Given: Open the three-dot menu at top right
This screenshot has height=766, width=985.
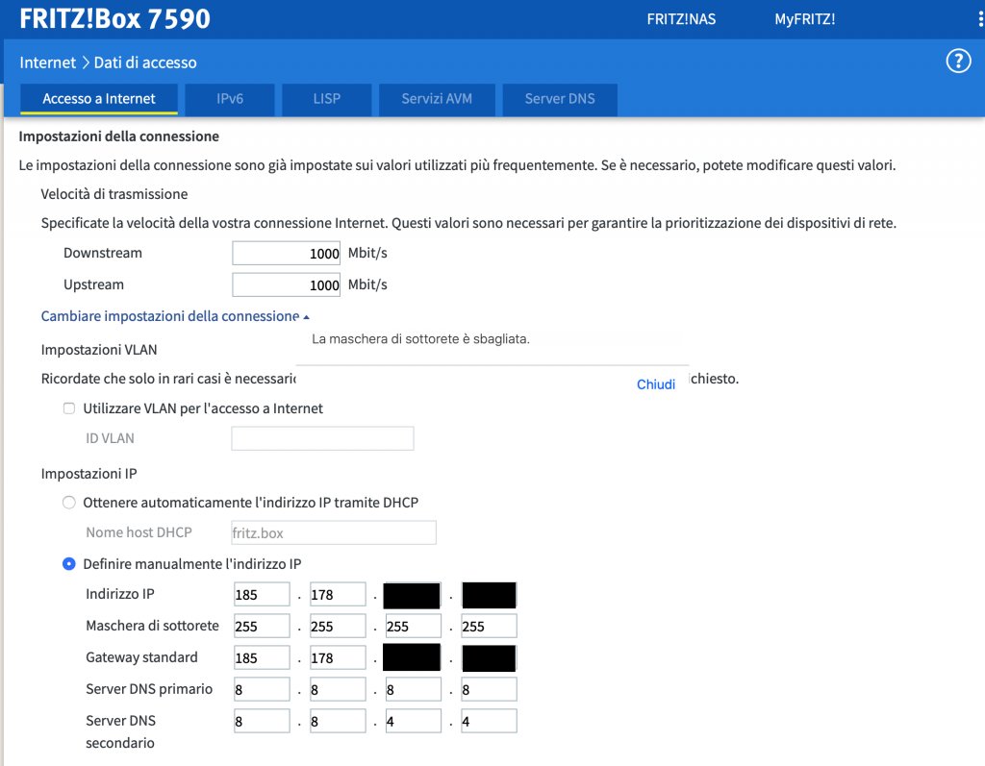Looking at the screenshot, I should coord(980,19).
